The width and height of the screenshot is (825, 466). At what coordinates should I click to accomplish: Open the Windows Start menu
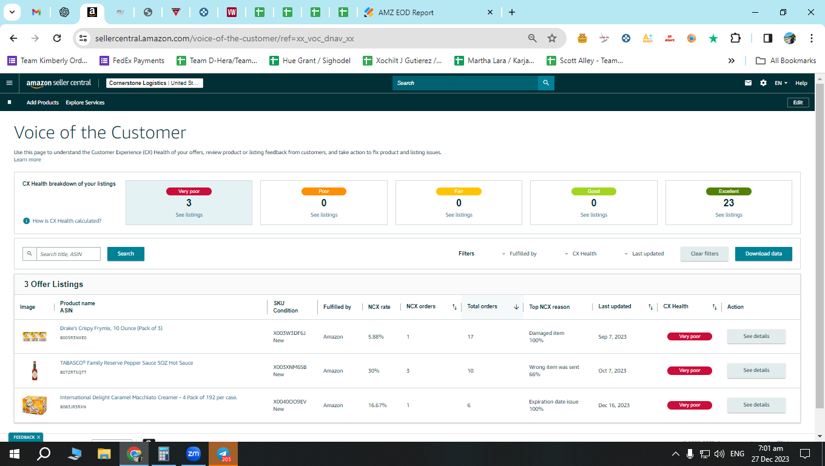14,454
